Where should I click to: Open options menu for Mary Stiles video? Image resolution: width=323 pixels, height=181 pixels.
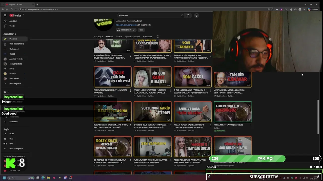130,126
